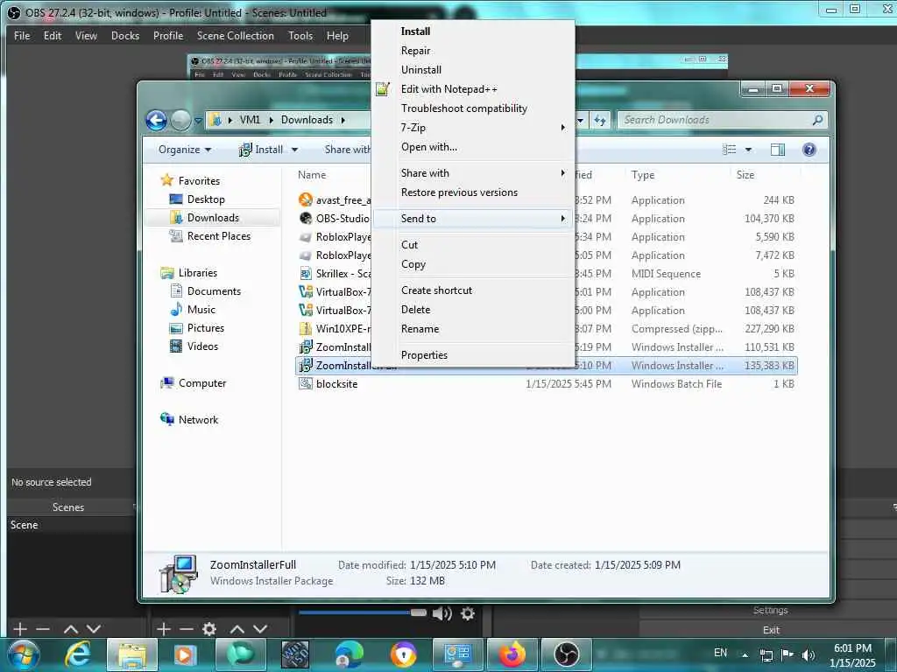The width and height of the screenshot is (897, 672).
Task: Open OBS Edit menu
Action: 53,35
